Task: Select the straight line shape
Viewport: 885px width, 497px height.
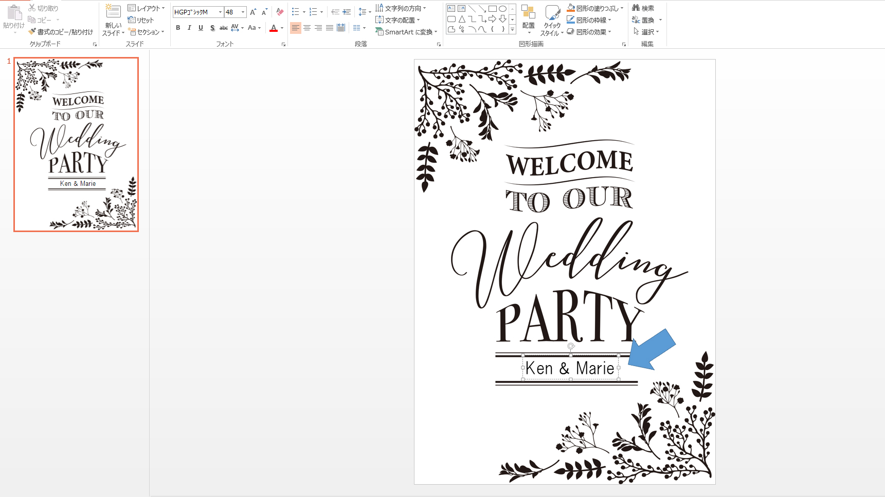Action: [x=472, y=9]
